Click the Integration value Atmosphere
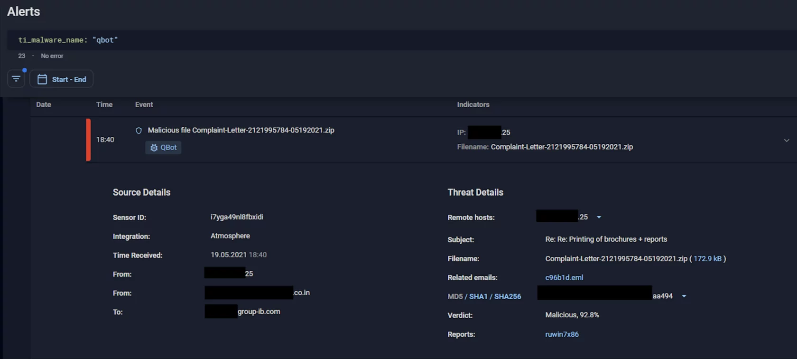This screenshot has width=797, height=359. click(x=230, y=236)
